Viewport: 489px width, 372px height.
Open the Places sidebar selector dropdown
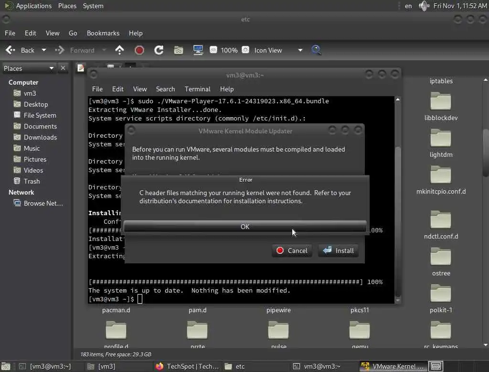pyautogui.click(x=29, y=68)
